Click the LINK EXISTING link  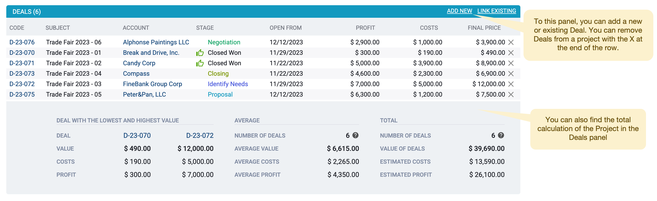tap(497, 11)
